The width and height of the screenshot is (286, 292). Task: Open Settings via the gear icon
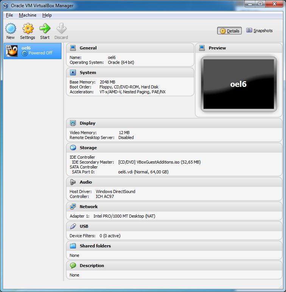(x=28, y=28)
